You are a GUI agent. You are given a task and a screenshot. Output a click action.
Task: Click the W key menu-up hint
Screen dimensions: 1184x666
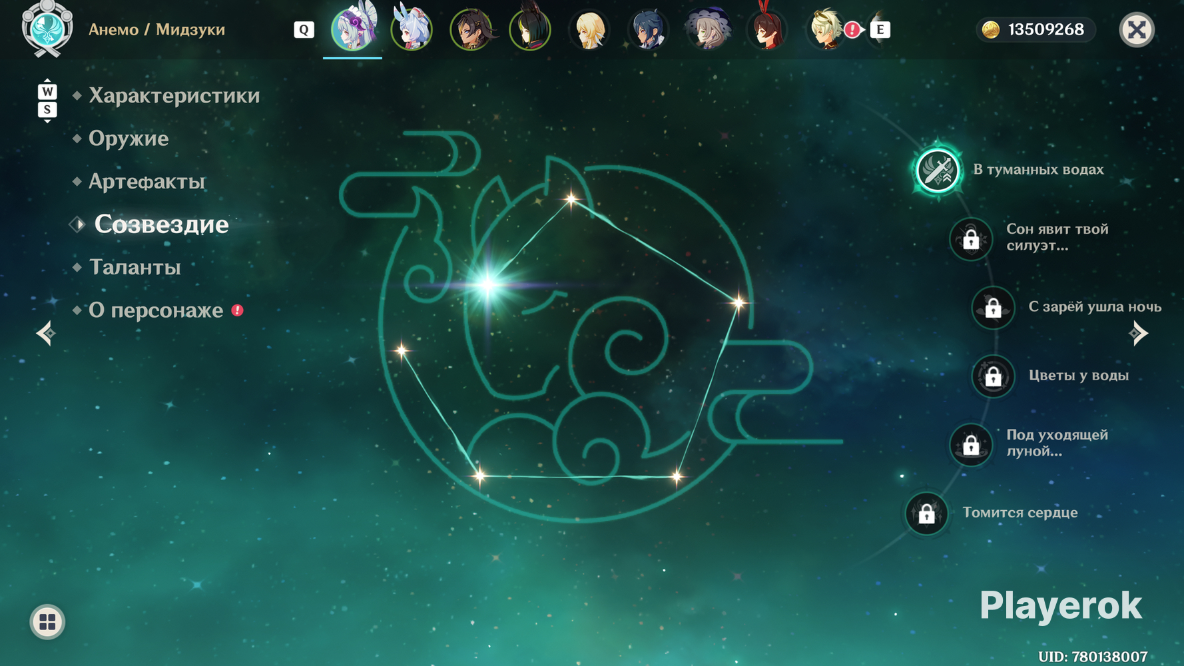click(x=47, y=91)
